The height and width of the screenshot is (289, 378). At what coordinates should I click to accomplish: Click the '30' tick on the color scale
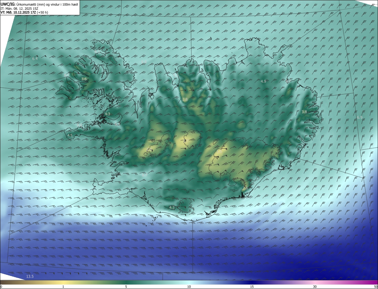tap(315, 287)
